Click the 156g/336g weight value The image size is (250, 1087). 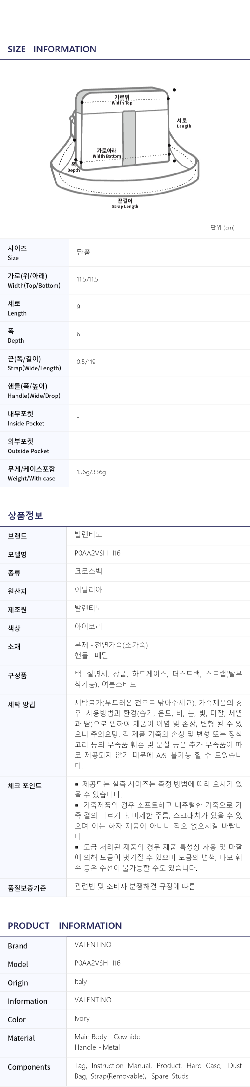pyautogui.click(x=91, y=472)
